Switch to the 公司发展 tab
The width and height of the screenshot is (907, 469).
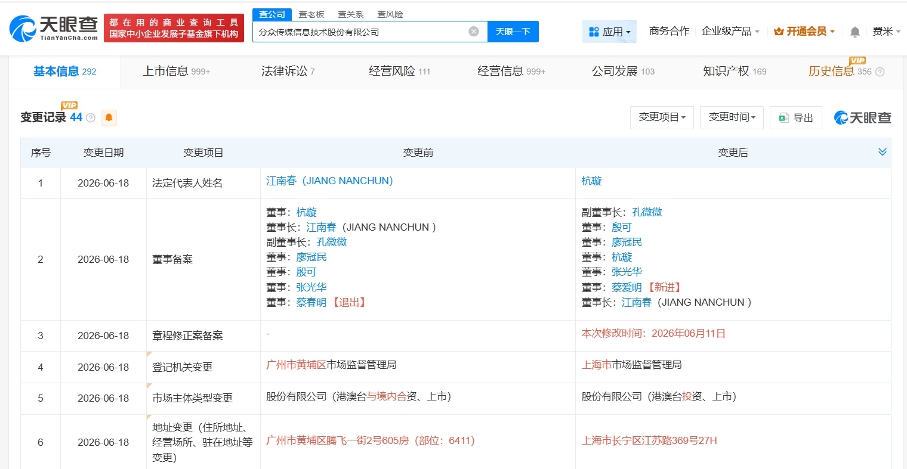[623, 72]
